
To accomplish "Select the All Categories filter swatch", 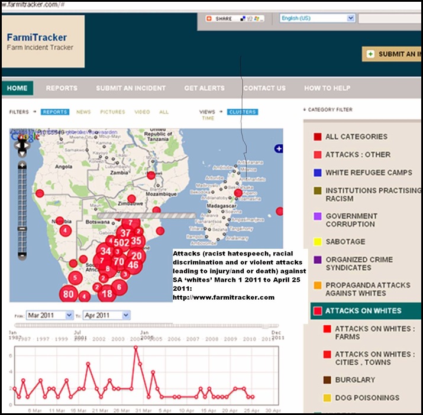I will click(318, 137).
